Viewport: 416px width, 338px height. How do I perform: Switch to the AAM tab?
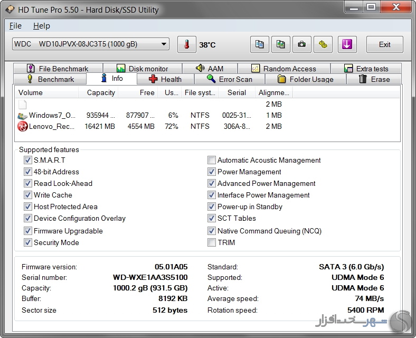[x=210, y=69]
